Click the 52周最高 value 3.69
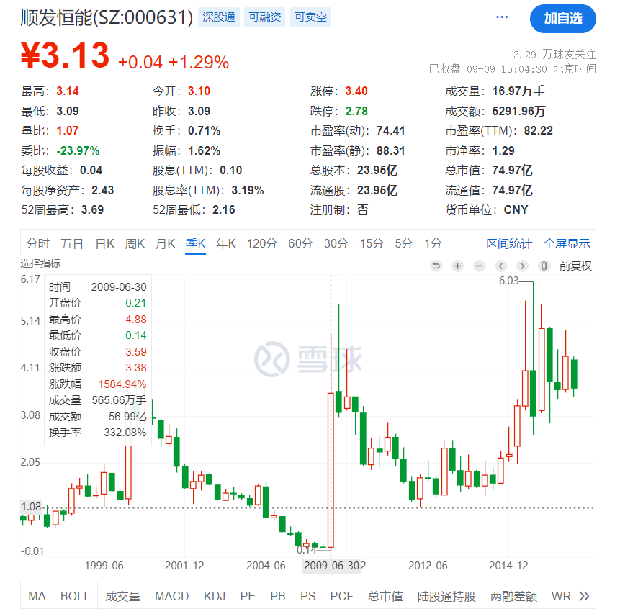 click(x=92, y=209)
